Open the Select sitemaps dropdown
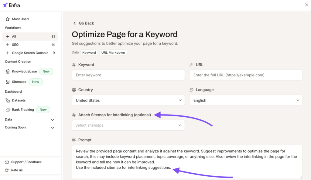The image size is (311, 180). pyautogui.click(x=128, y=125)
